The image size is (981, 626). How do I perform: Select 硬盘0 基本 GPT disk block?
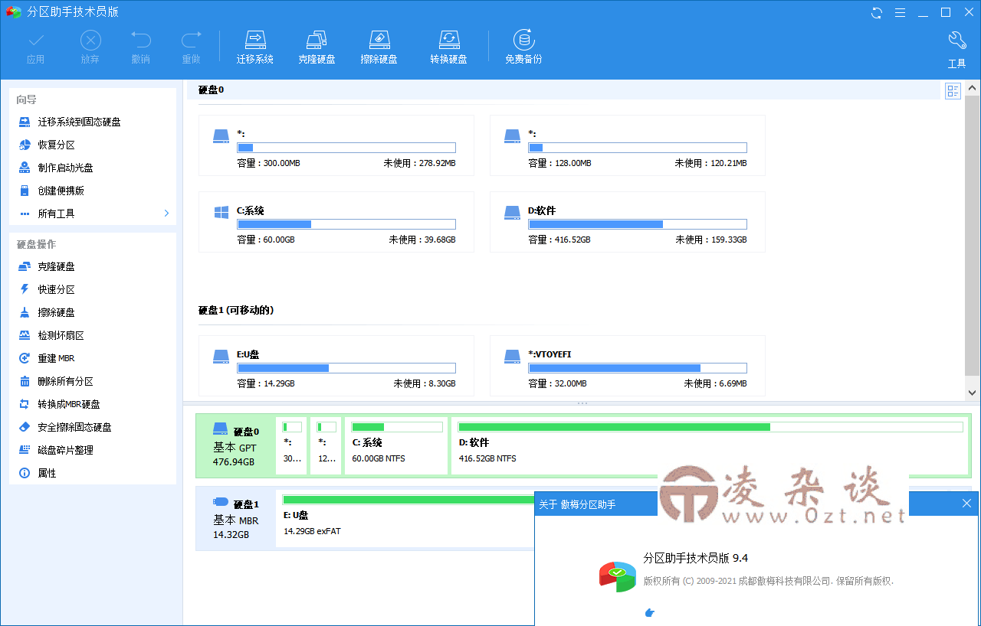click(235, 446)
